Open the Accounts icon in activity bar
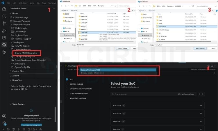218x131 pixels. tap(4, 116)
